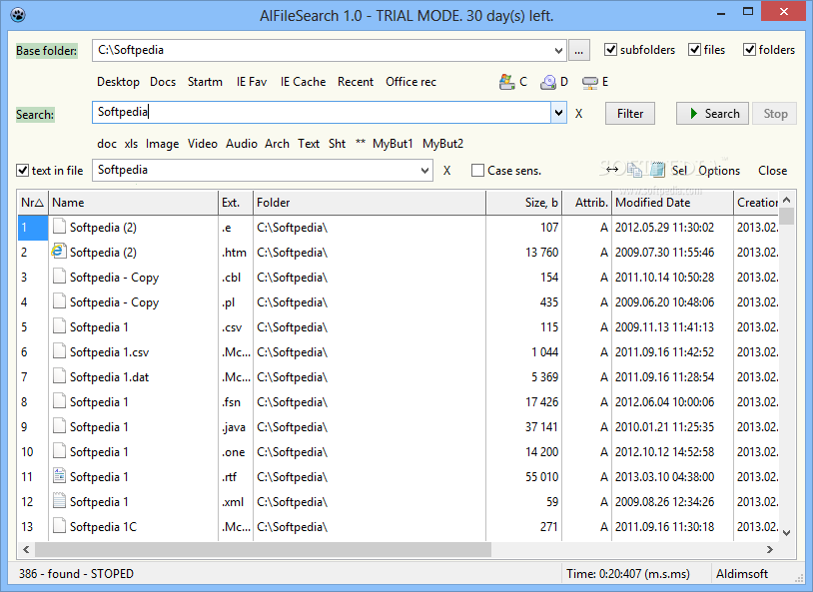
Task: Apply the doc file type filter
Action: (x=106, y=144)
